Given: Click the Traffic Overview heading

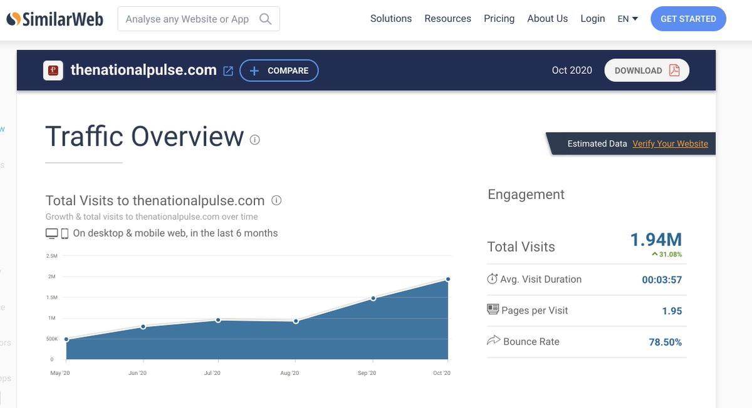Looking at the screenshot, I should coord(145,136).
